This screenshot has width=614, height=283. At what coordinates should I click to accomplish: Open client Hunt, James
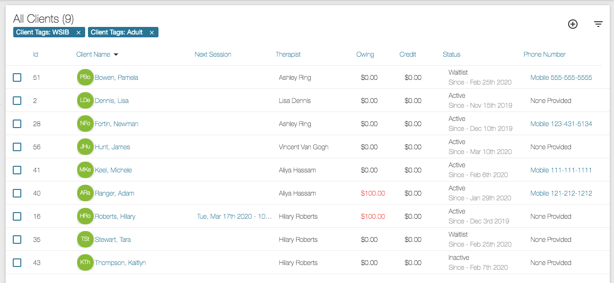pyautogui.click(x=113, y=147)
